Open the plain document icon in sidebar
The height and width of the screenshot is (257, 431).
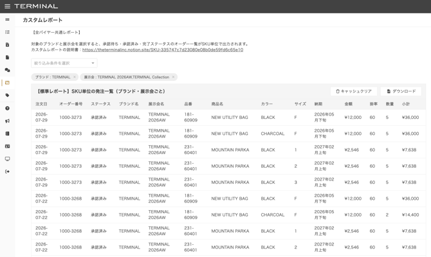coord(8,57)
